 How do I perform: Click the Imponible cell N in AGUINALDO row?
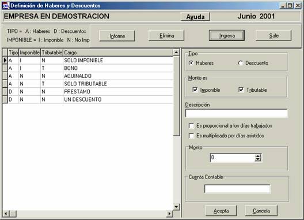[x=30, y=76]
